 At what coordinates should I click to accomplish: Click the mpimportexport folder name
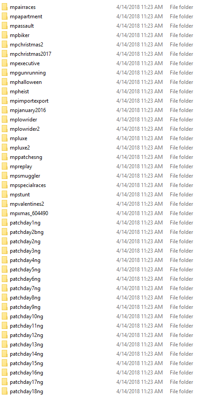29,101
